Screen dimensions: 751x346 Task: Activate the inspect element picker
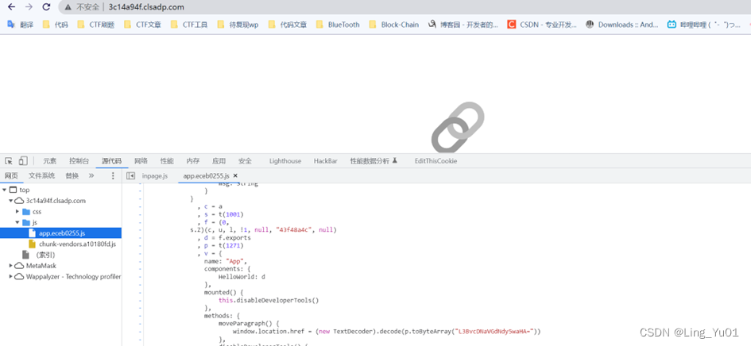point(9,161)
